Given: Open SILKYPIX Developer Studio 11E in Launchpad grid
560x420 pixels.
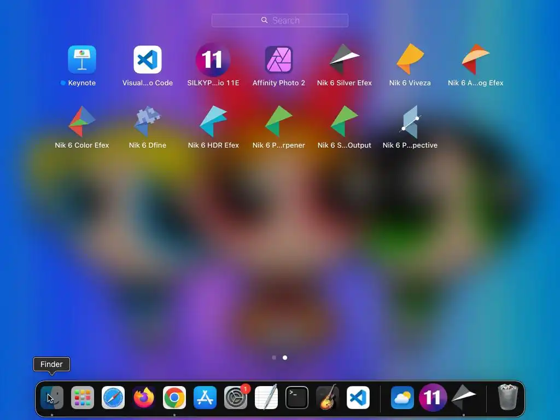Looking at the screenshot, I should (x=213, y=60).
